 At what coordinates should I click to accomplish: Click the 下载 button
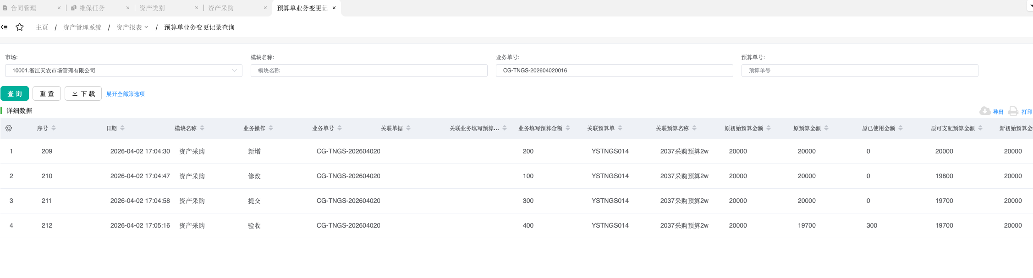[x=83, y=93]
